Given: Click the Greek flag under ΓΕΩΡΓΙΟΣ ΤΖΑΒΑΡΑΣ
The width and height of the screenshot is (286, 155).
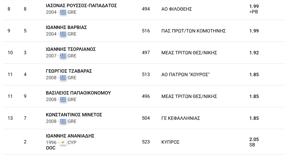Looking at the screenshot, I should pyautogui.click(x=63, y=78).
